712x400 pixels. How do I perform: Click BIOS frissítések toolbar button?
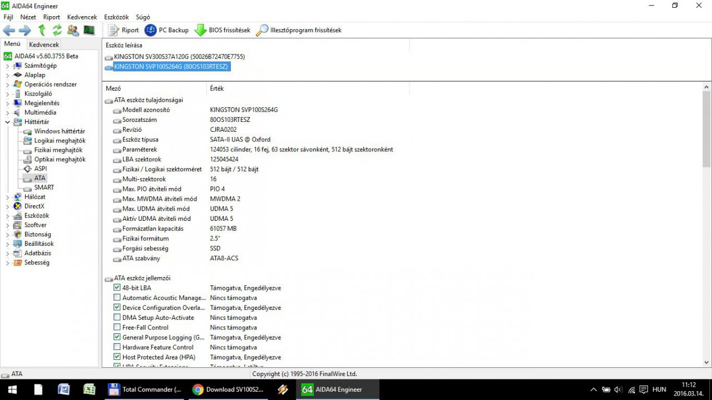pos(222,30)
